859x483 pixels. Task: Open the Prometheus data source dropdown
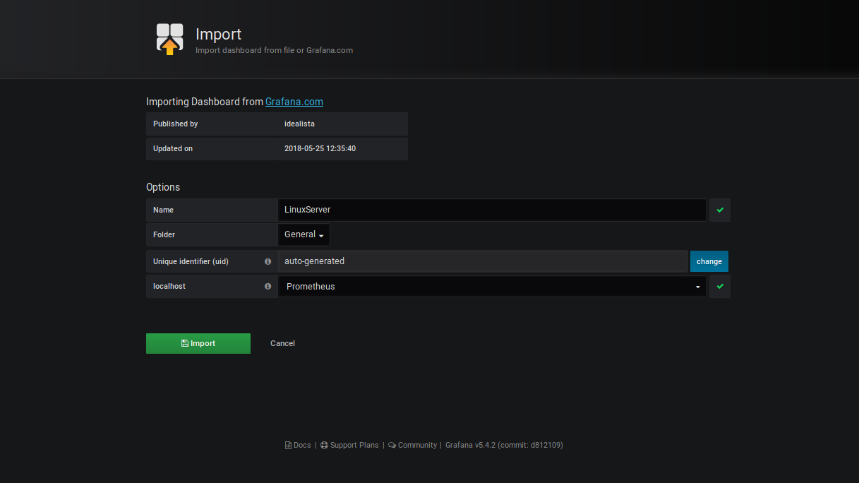[492, 287]
